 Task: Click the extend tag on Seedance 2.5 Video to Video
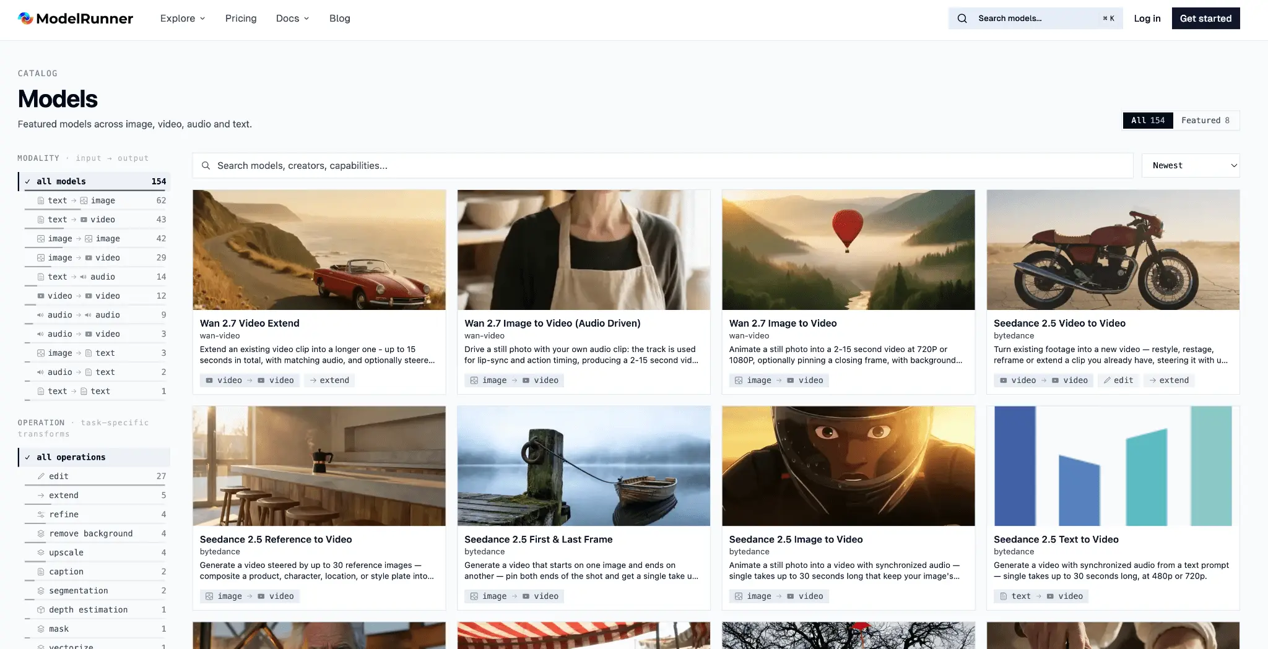coord(1169,380)
